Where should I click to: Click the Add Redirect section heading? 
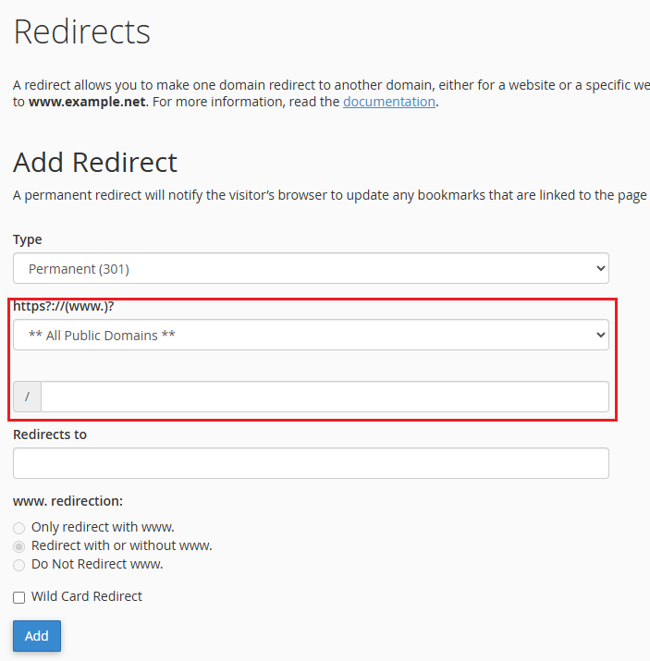[95, 163]
